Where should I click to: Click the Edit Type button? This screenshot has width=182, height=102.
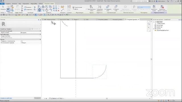tap(36, 29)
